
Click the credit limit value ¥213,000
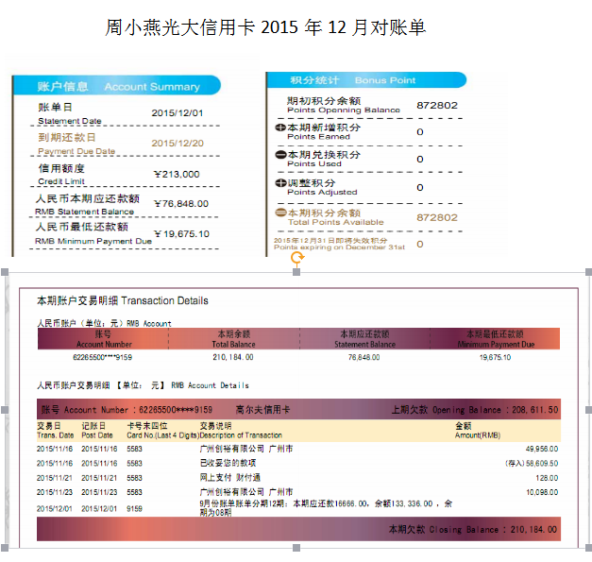[x=177, y=174]
